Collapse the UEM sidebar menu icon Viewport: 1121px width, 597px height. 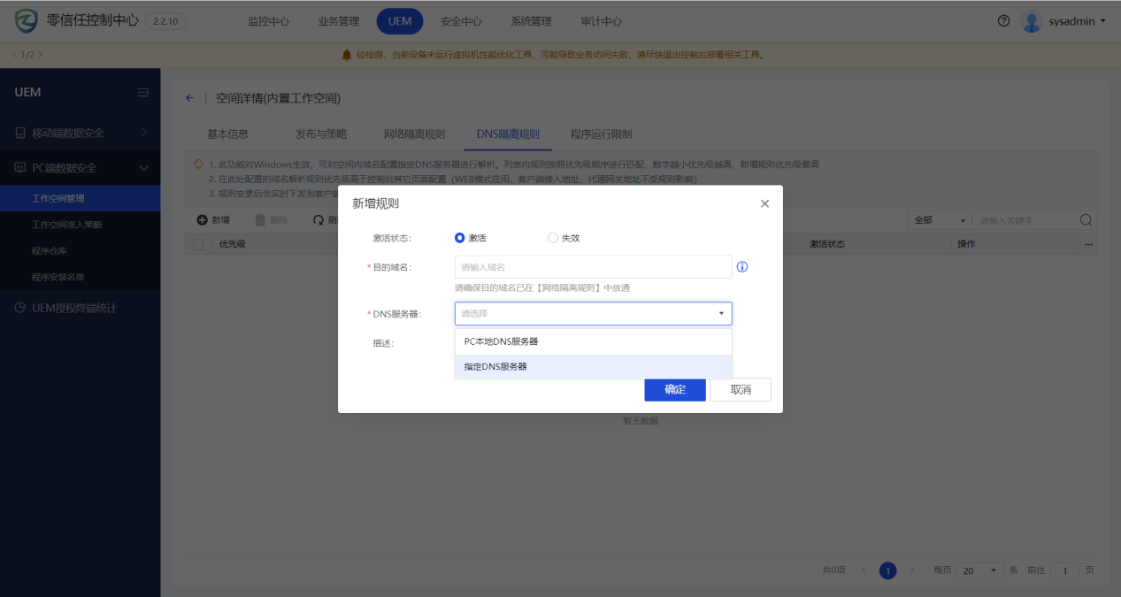click(x=143, y=92)
